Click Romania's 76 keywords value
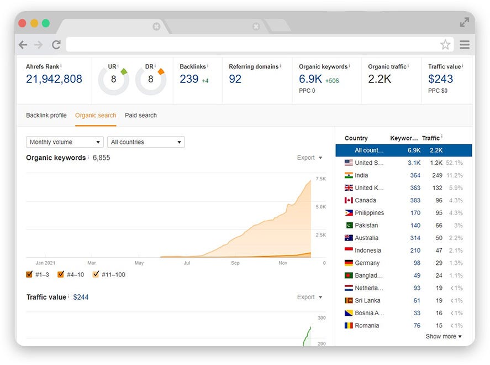This screenshot has width=490, height=365. coord(417,325)
